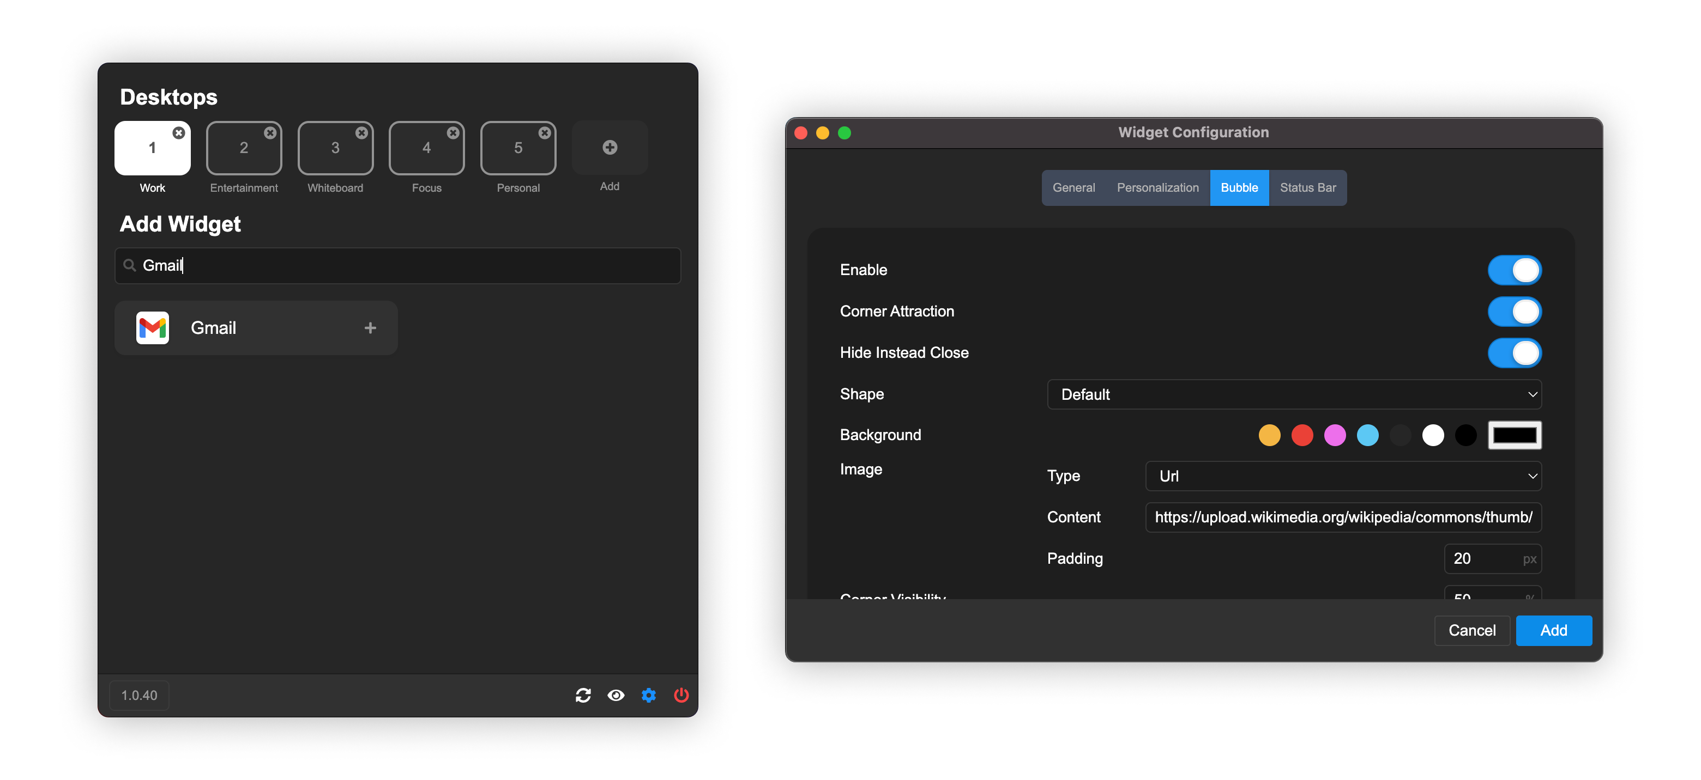Image resolution: width=1701 pixels, height=780 pixels.
Task: Toggle the Enable switch off
Action: [1513, 270]
